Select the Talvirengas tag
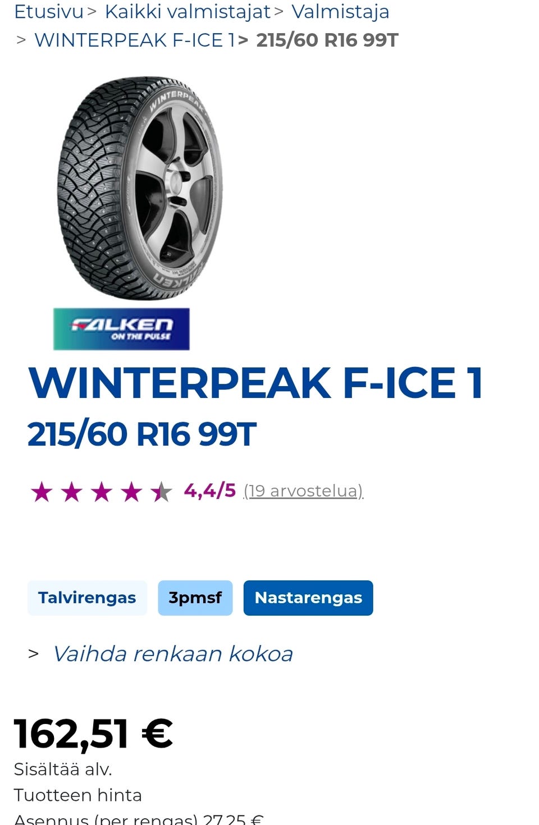539x825 pixels. click(87, 598)
